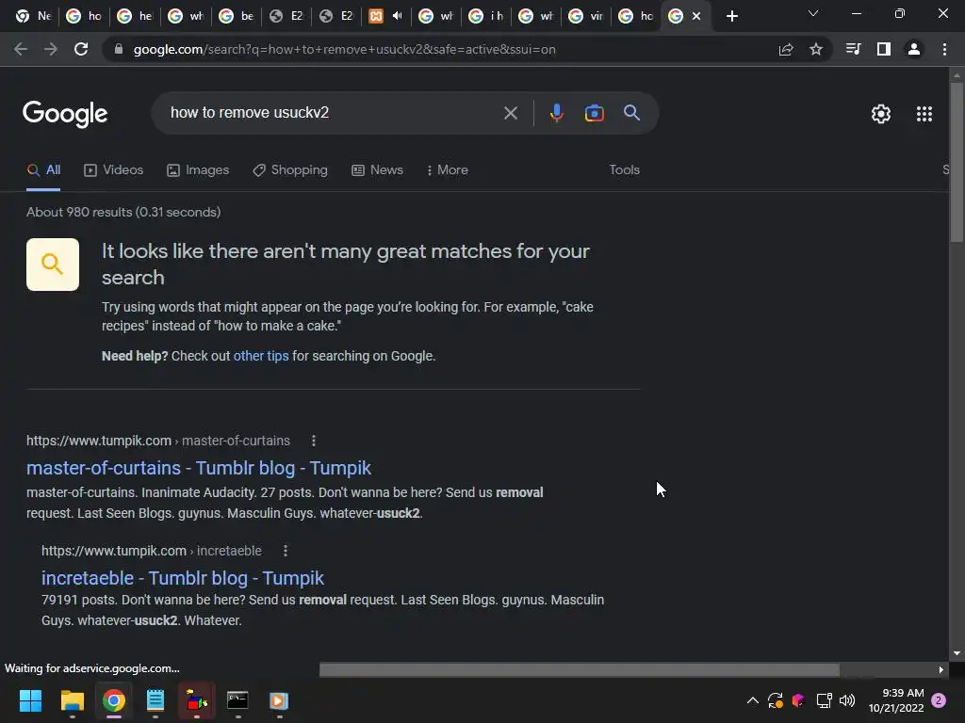Viewport: 965px width, 723px height.
Task: Open notification center badge showing 2
Action: pos(939,700)
